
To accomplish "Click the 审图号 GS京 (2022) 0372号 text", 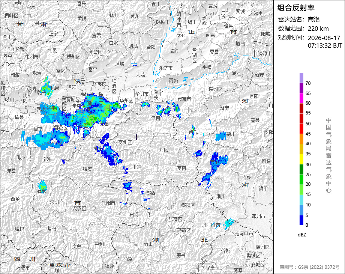I will click(310, 267).
